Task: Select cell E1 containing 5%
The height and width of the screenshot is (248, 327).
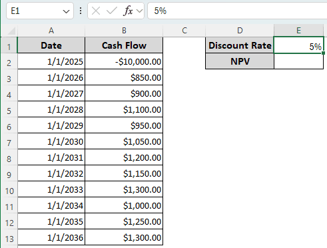Action: [x=298, y=45]
